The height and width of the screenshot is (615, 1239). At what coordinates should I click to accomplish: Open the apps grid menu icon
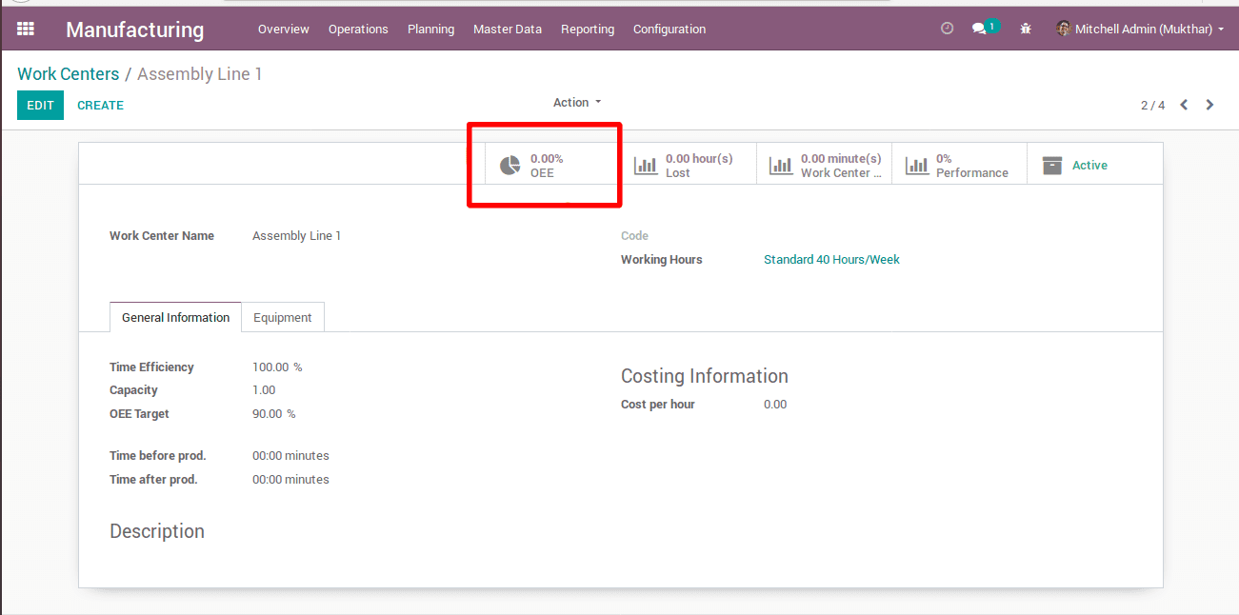[26, 29]
